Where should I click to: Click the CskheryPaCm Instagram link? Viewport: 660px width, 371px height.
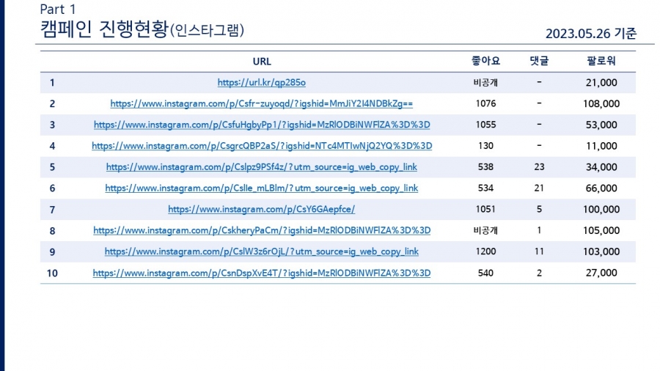(261, 230)
